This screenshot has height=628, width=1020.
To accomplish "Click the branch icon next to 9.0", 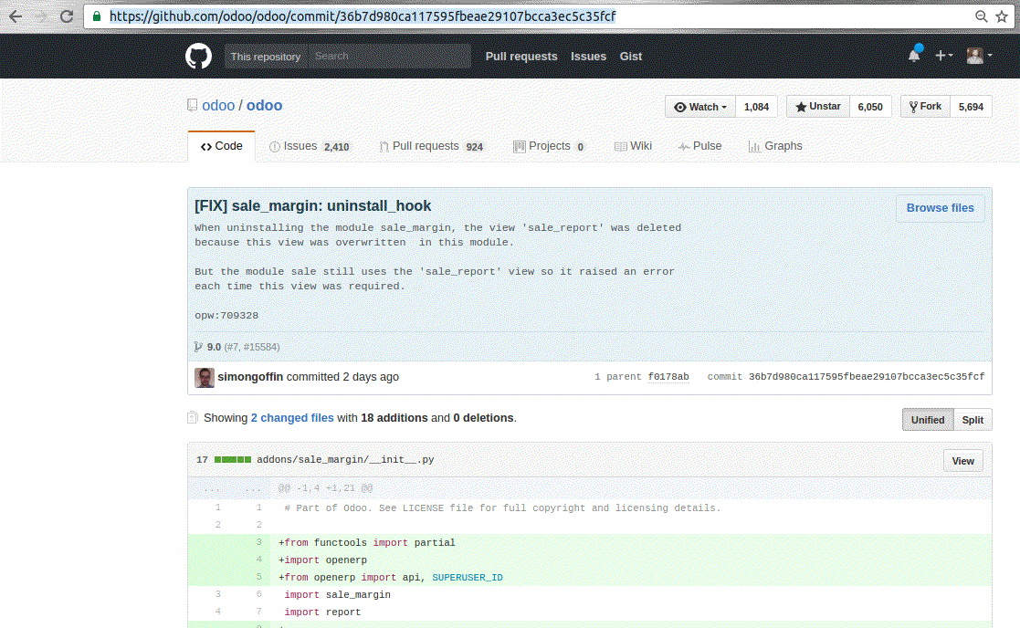I will (198, 347).
